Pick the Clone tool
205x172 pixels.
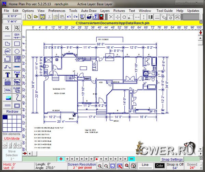(17, 90)
